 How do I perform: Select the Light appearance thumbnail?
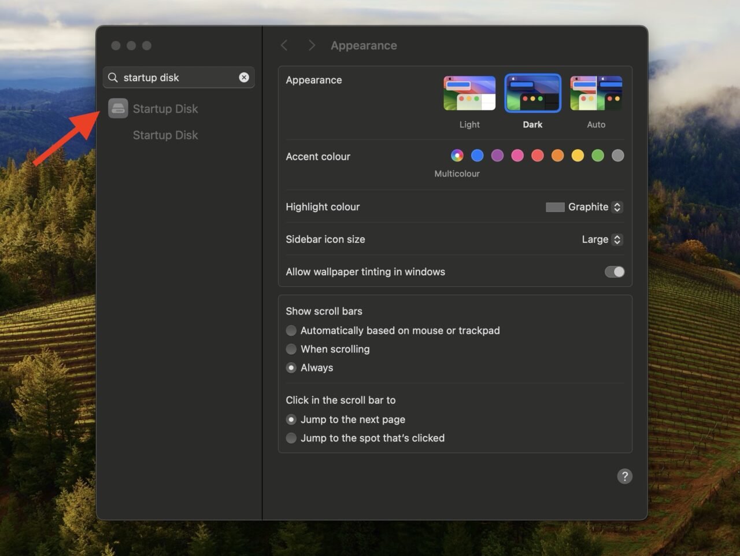tap(469, 93)
